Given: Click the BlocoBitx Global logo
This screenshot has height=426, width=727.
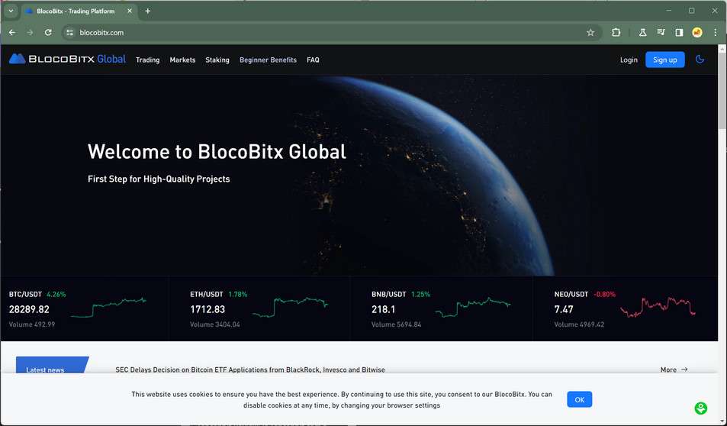Looking at the screenshot, I should (67, 60).
